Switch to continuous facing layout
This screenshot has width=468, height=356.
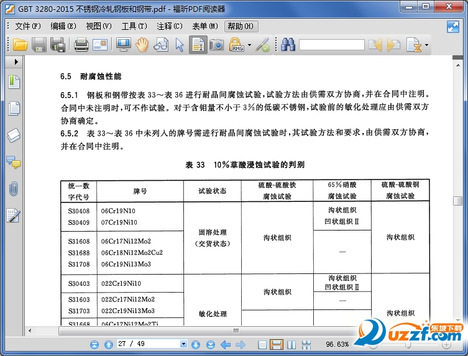306,345
